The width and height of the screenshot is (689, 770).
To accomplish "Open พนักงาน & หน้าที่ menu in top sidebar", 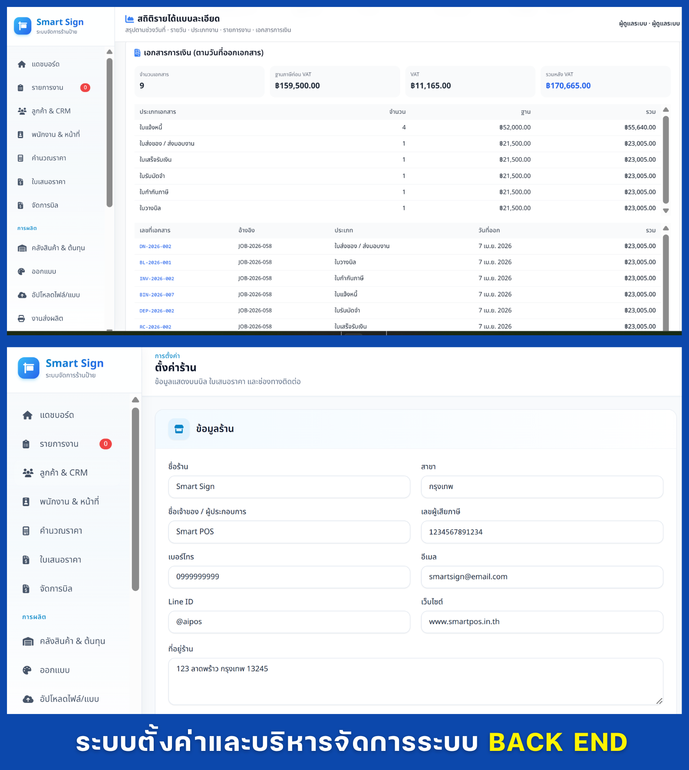I will [x=56, y=135].
